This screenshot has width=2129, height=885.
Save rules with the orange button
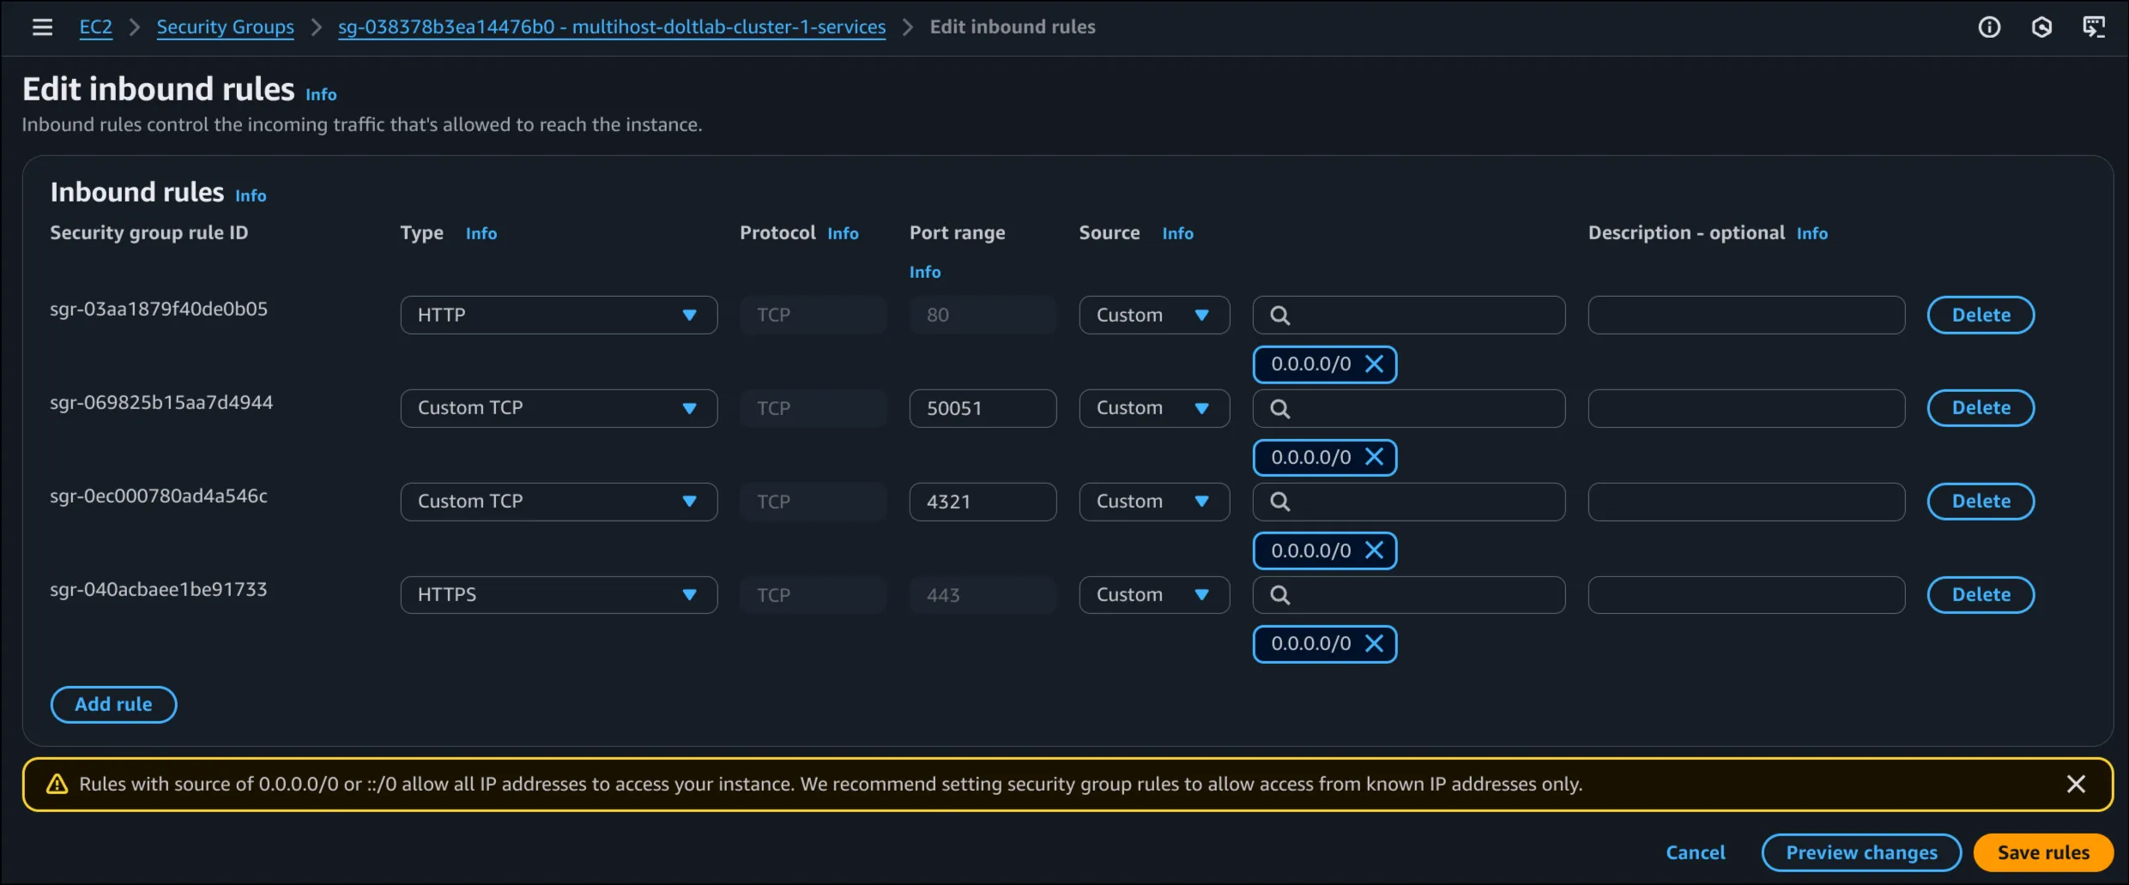click(2042, 852)
